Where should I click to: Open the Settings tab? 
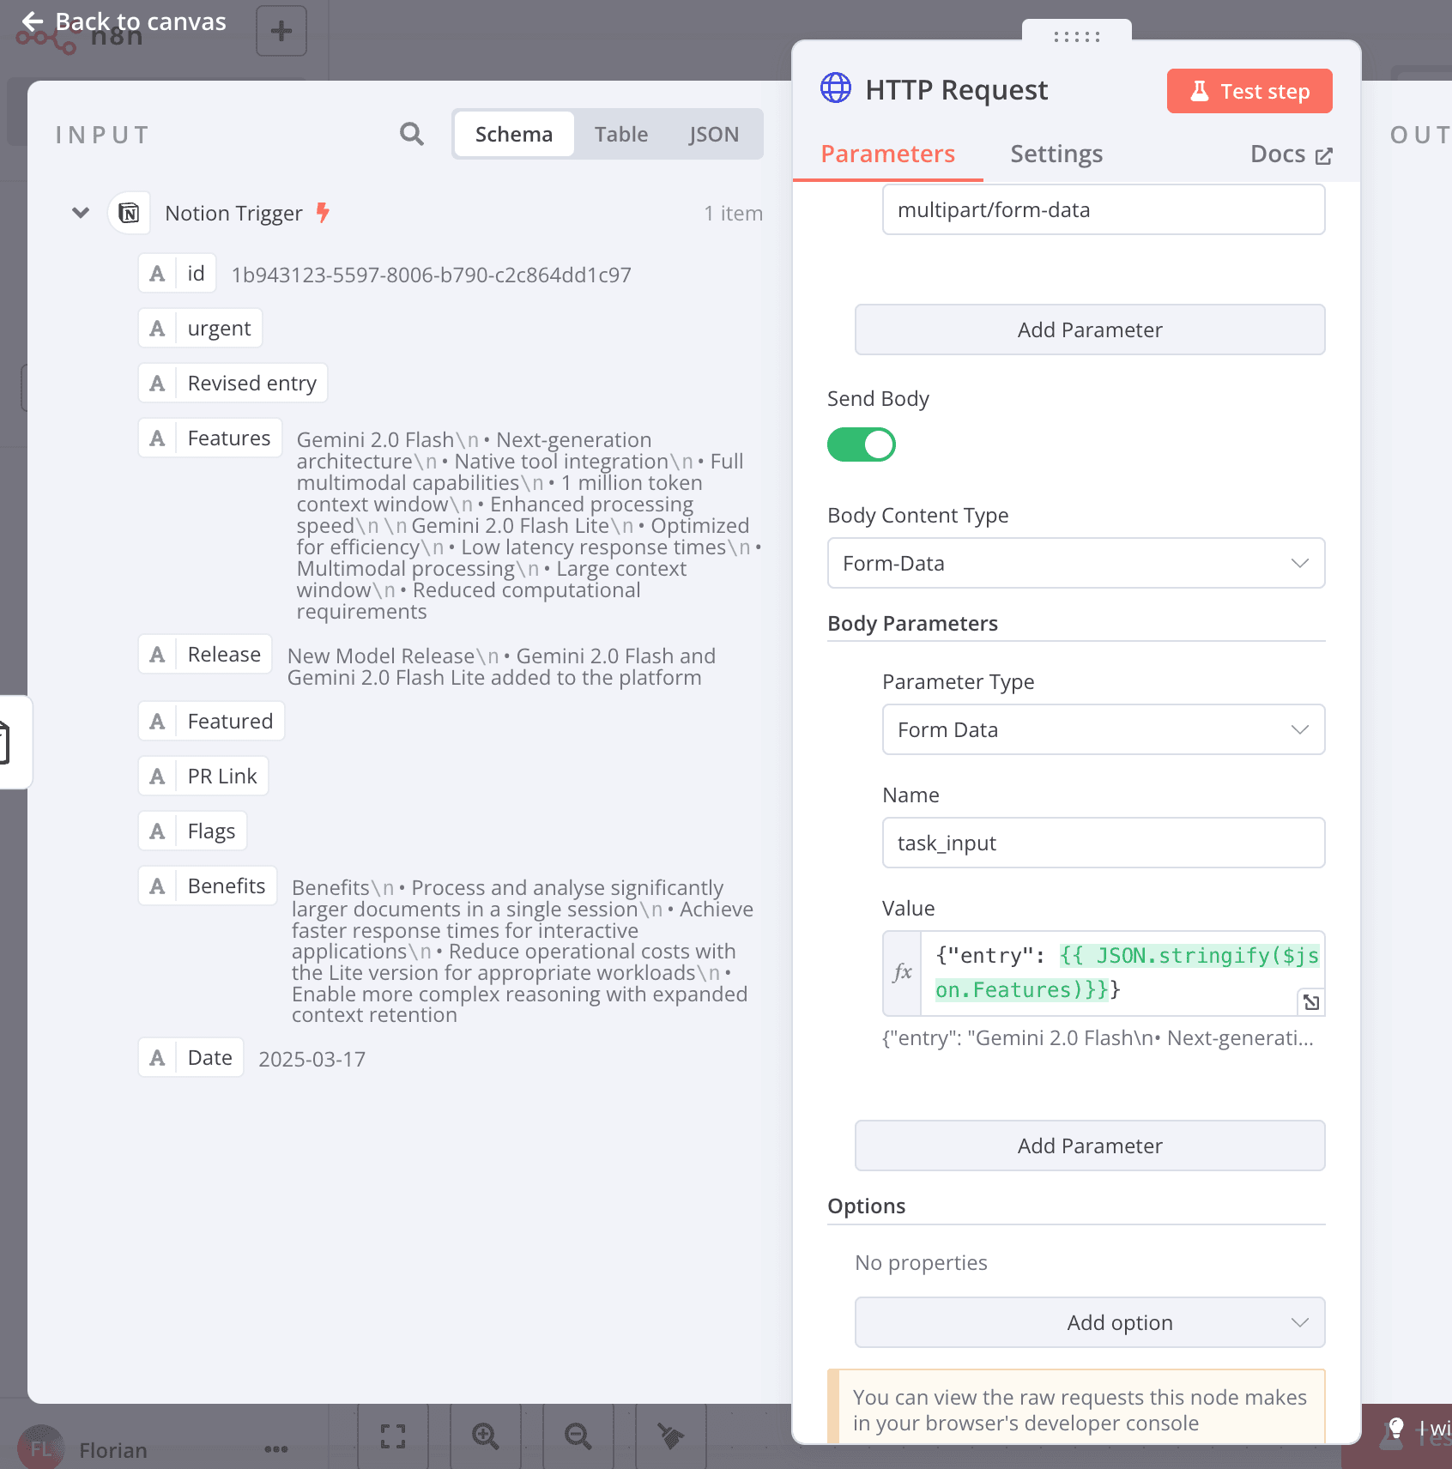click(x=1056, y=154)
